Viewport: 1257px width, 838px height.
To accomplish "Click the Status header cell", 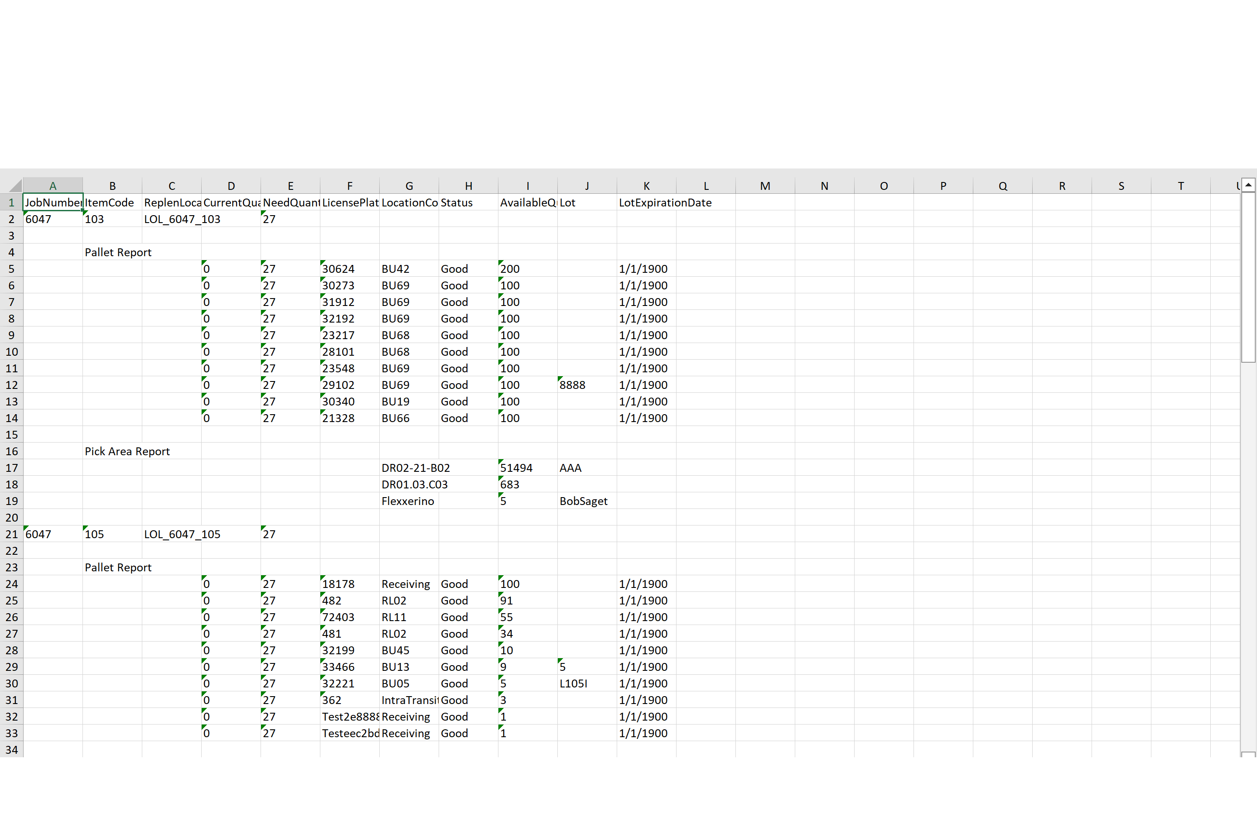I will (x=468, y=203).
